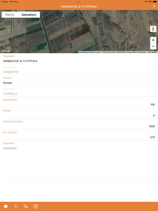158x211 pixels.
Task: Open the info icon in bottom bar
Action: coord(6,206)
